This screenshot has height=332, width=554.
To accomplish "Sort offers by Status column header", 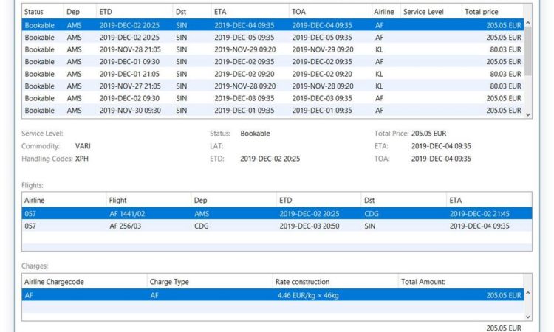I will [x=42, y=12].
